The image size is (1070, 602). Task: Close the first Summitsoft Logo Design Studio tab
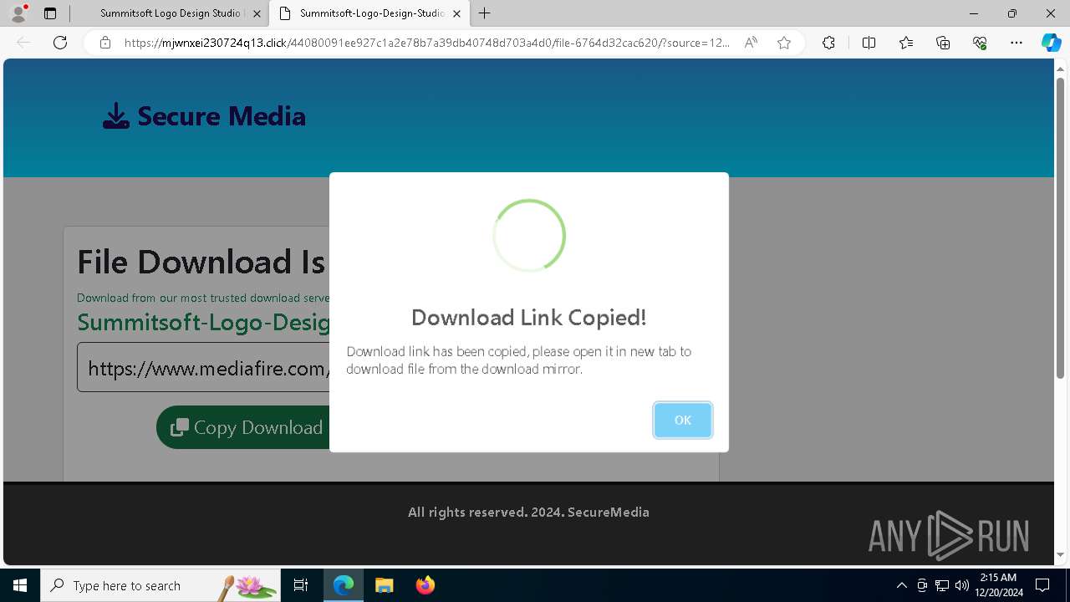[x=257, y=13]
